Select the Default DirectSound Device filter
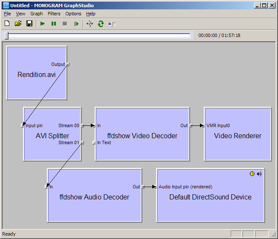 [x=210, y=195]
